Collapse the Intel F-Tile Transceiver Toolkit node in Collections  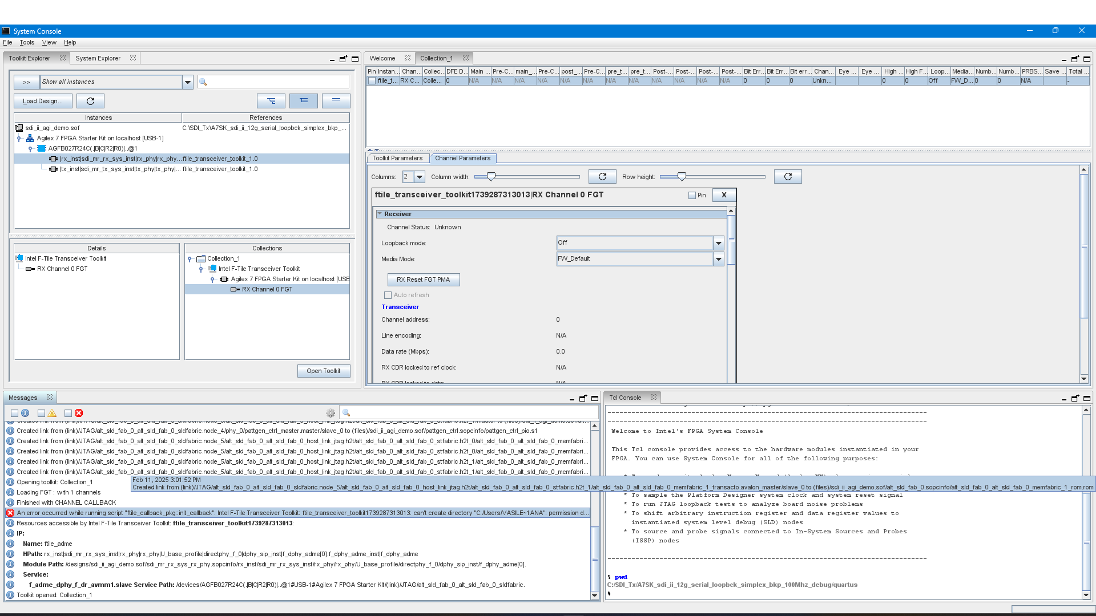tap(201, 269)
